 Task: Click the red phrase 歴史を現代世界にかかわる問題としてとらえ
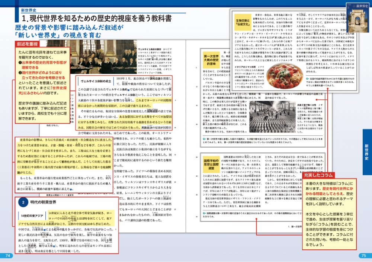(330, 191)
